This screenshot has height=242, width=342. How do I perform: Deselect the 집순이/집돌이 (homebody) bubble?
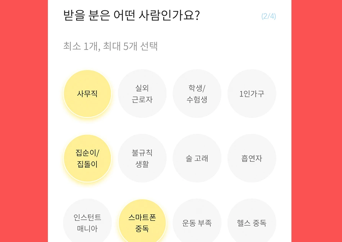pos(87,157)
